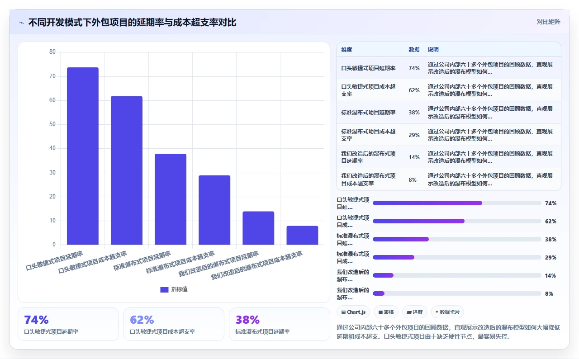Select table row 标准瀑布式项目延期率
This screenshot has height=359, width=579.
point(449,113)
